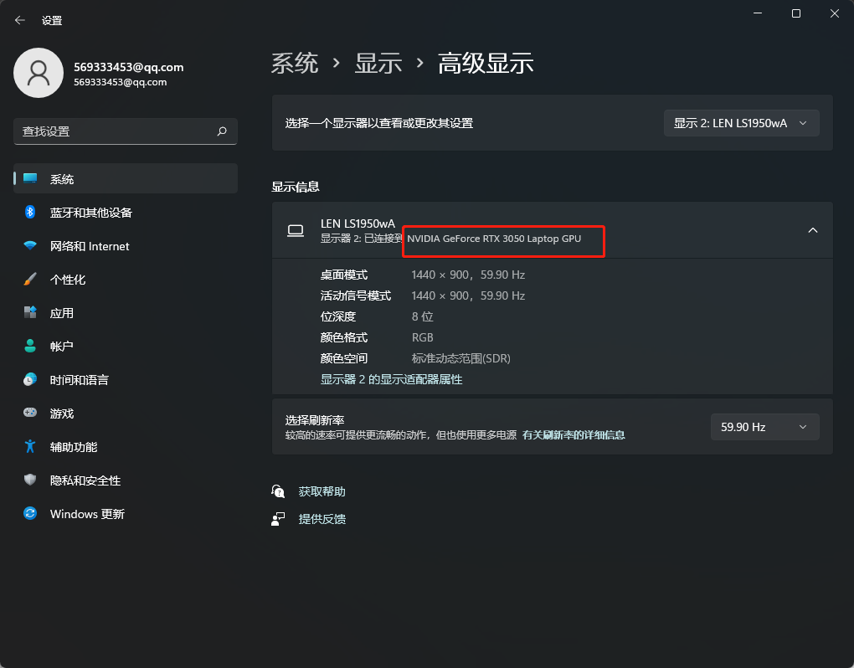Viewport: 854px width, 668px height.
Task: Click the 活动信号模式 value
Action: (468, 295)
